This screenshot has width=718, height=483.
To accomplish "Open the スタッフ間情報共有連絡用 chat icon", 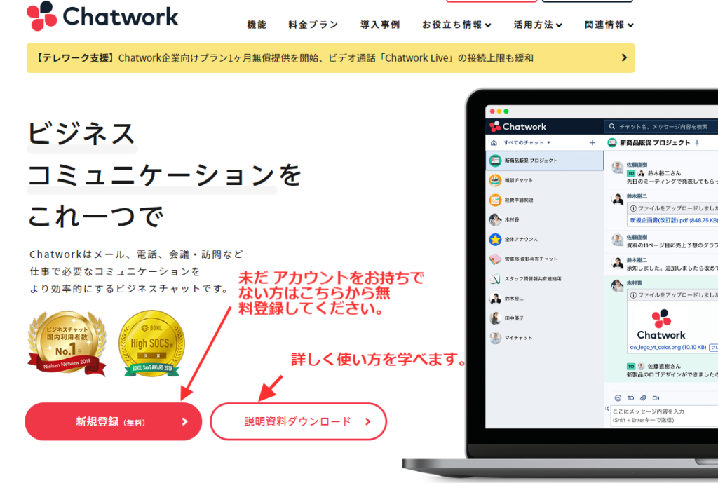I will tap(495, 279).
